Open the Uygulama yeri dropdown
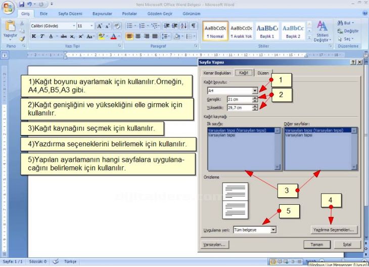369x267 pixels. pos(273,230)
